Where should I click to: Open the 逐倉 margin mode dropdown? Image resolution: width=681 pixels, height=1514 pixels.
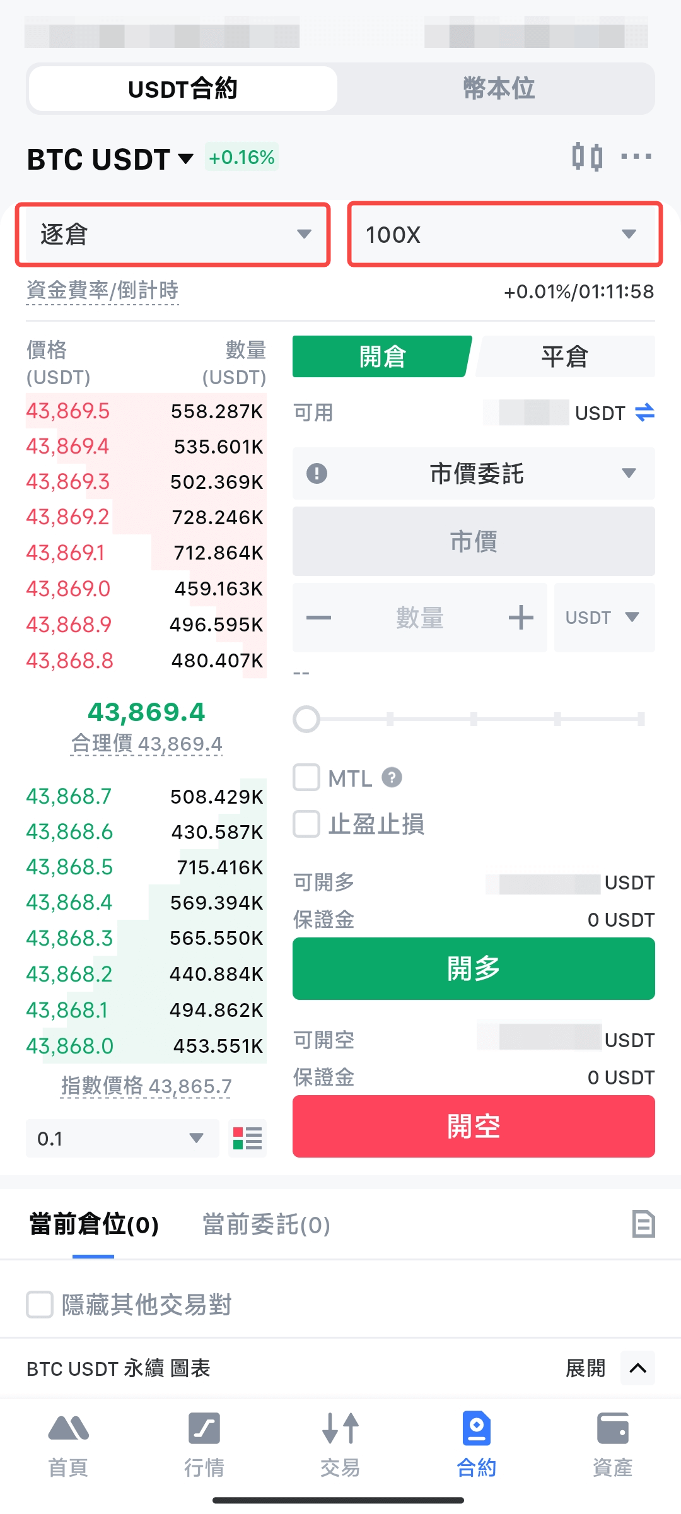pos(173,235)
